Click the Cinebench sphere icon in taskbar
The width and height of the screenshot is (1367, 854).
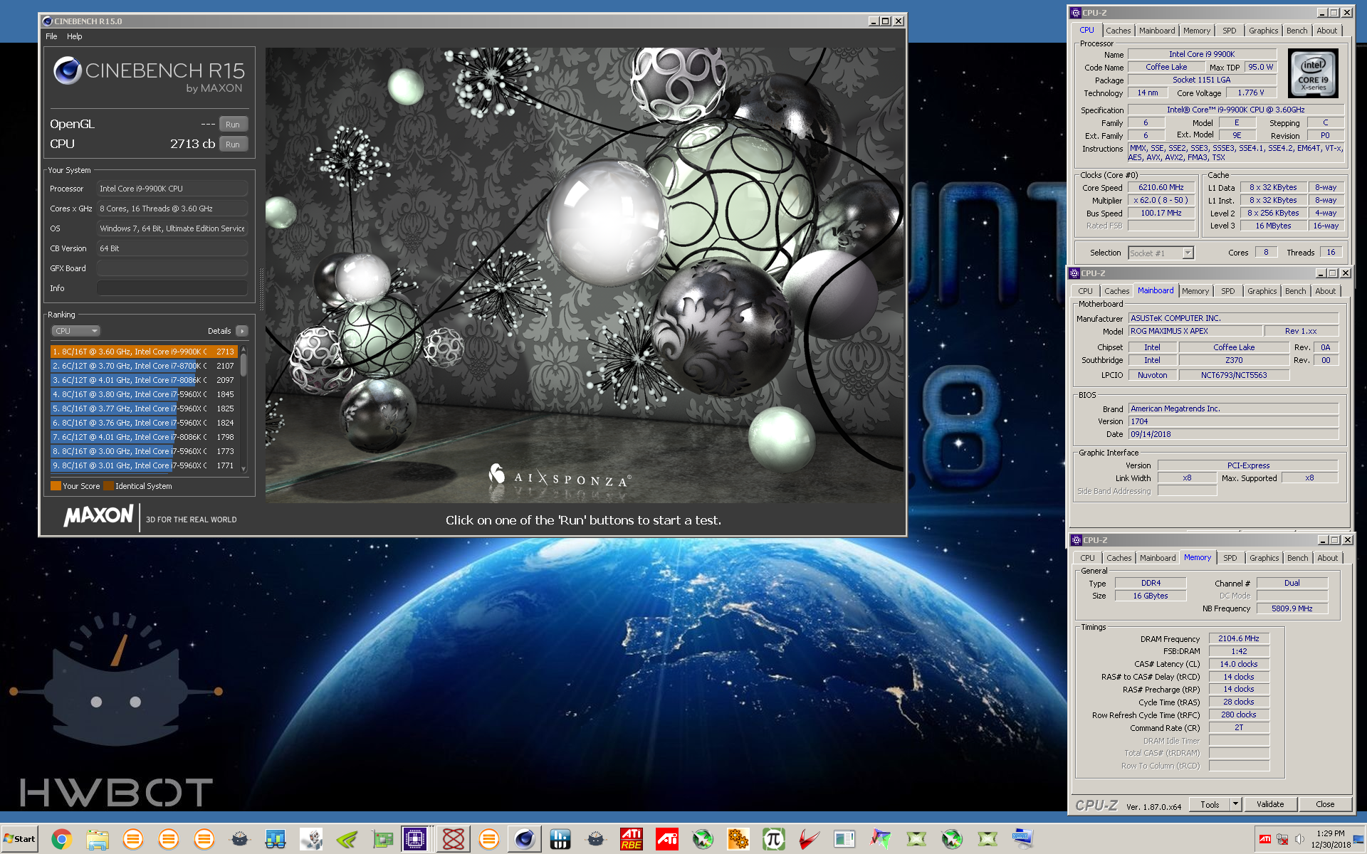point(525,840)
